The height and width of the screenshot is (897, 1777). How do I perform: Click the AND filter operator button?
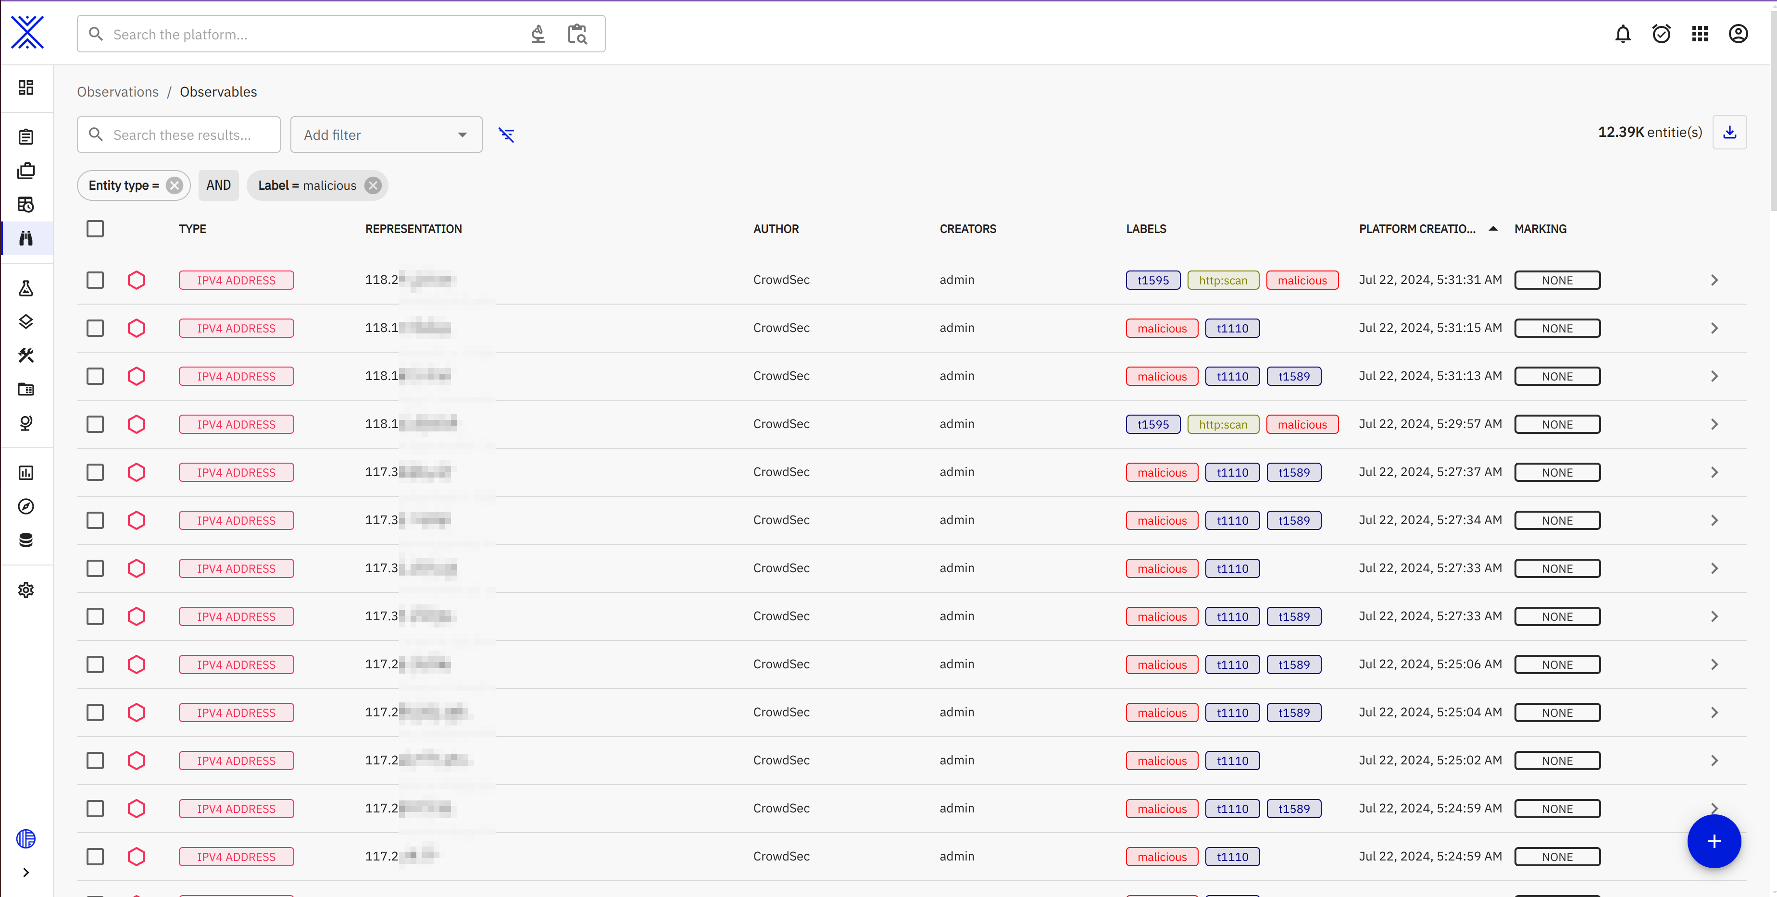[218, 185]
